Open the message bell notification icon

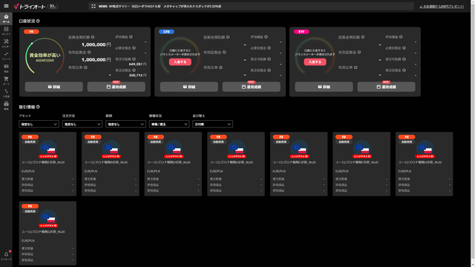point(6,255)
